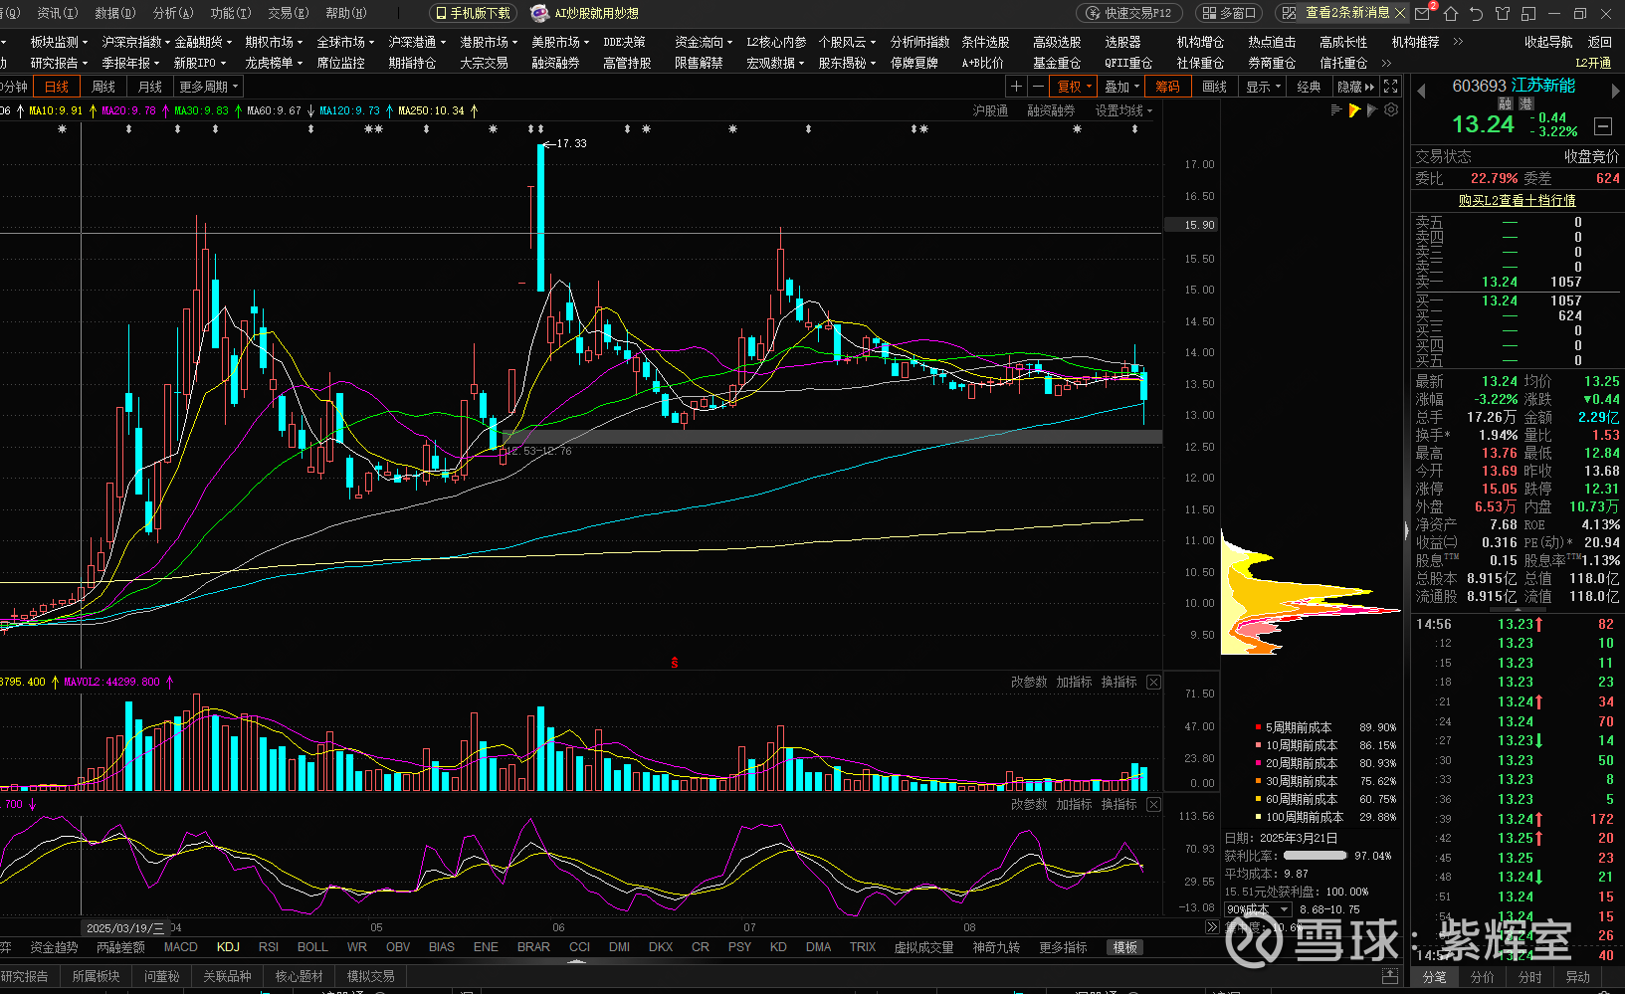Click the red dollar marker on the chart
The width and height of the screenshot is (1625, 994).
(x=675, y=662)
